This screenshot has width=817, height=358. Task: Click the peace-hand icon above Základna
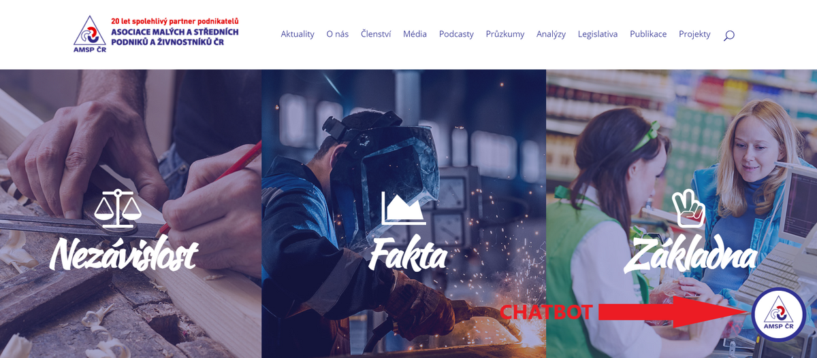[688, 208]
